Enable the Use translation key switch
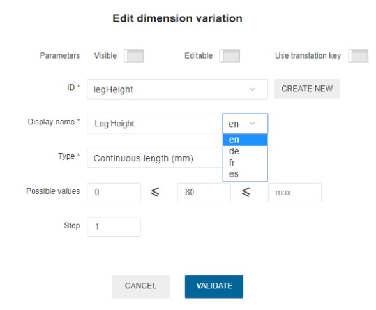 tap(358, 56)
